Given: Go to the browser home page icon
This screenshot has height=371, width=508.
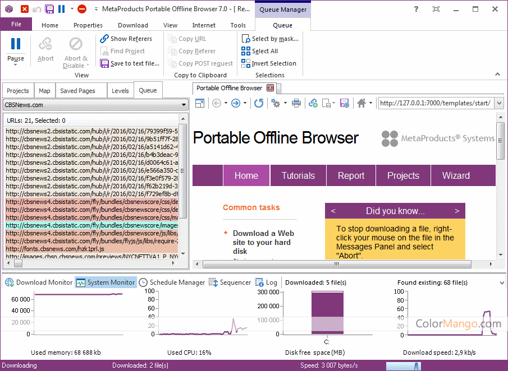Looking at the screenshot, I should pos(361,103).
